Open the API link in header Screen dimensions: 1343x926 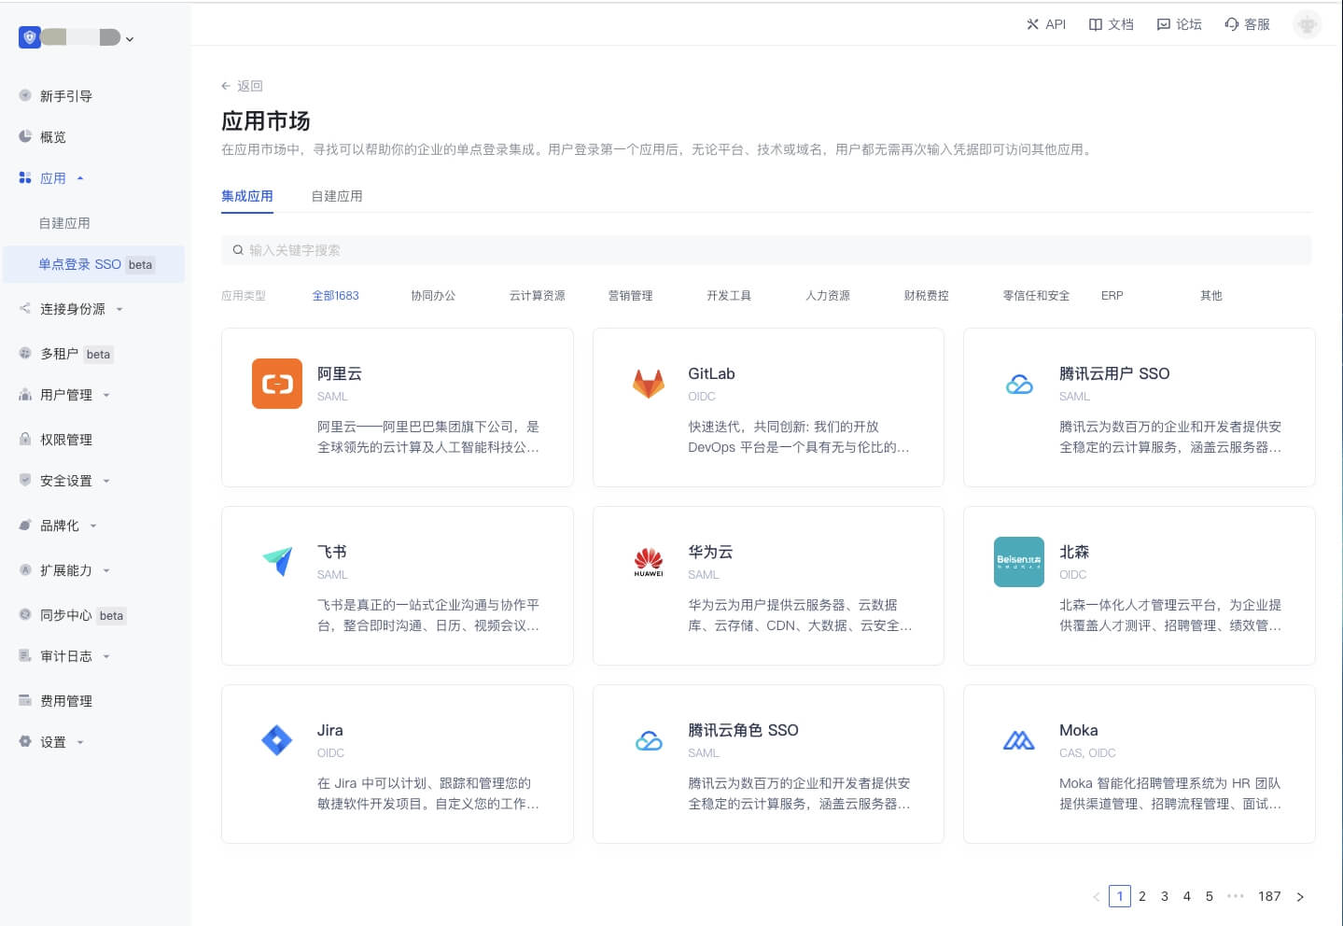click(1045, 24)
